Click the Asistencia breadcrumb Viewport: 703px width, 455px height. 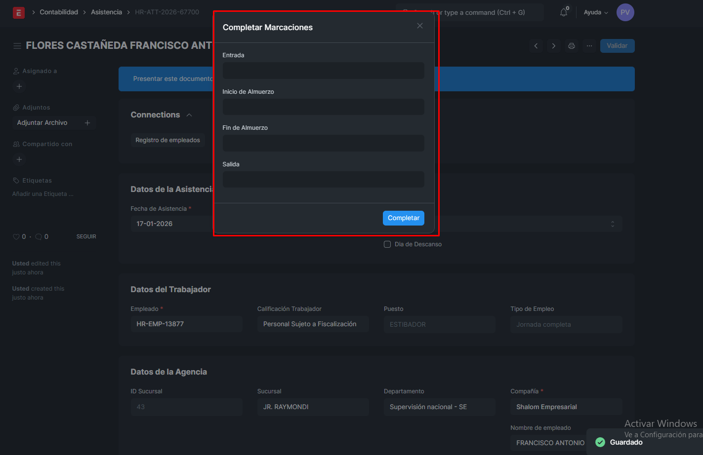[x=106, y=12]
